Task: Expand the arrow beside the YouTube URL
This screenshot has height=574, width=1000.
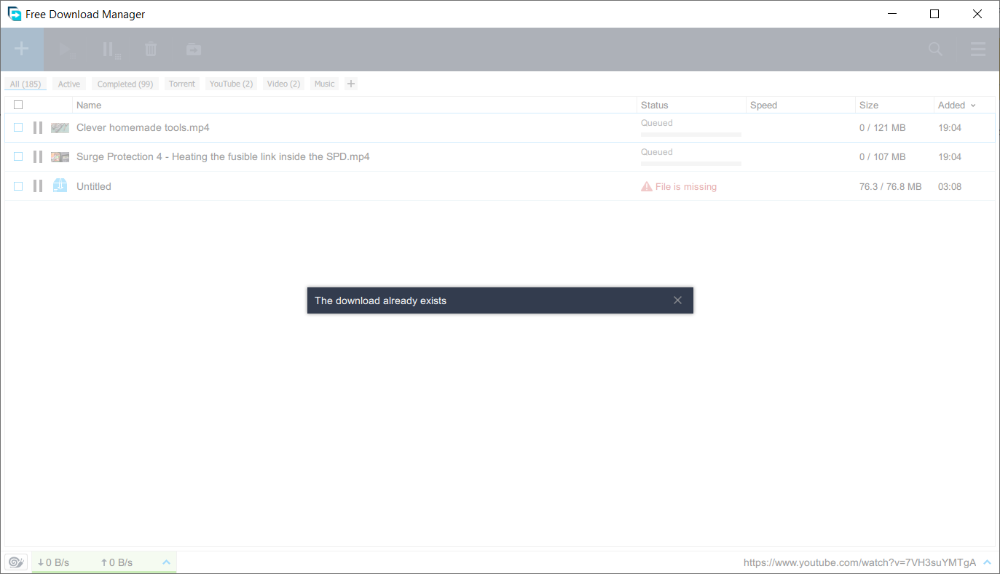Action: click(x=987, y=562)
